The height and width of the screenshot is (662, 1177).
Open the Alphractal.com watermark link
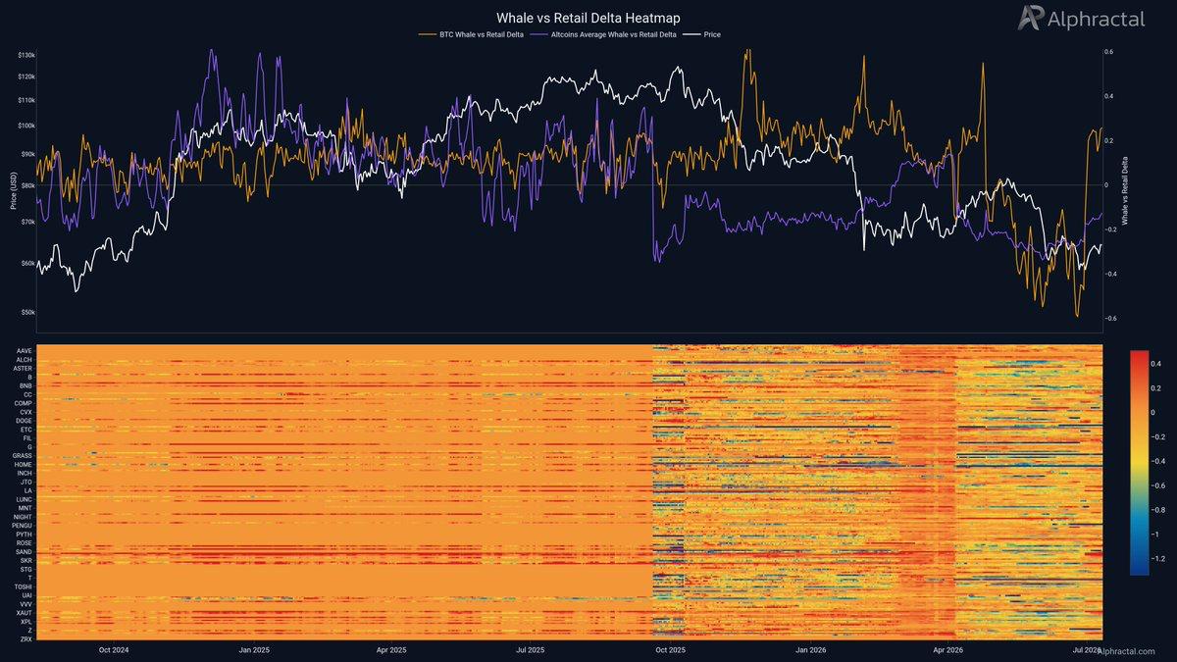point(1126,651)
